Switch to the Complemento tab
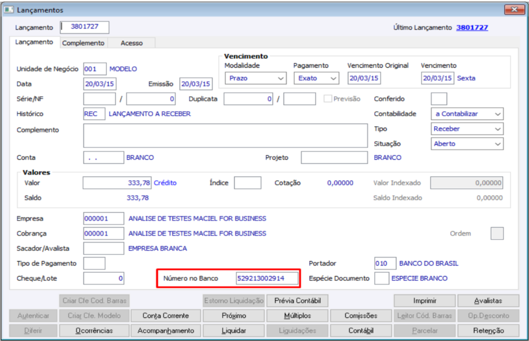 83,43
